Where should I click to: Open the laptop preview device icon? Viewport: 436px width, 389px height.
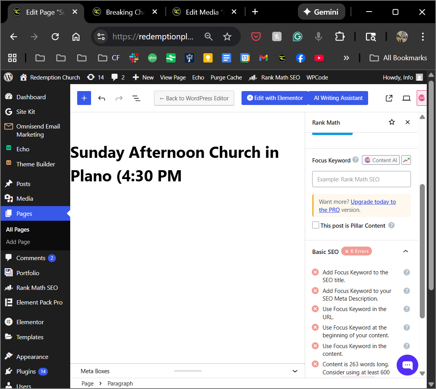pos(406,98)
